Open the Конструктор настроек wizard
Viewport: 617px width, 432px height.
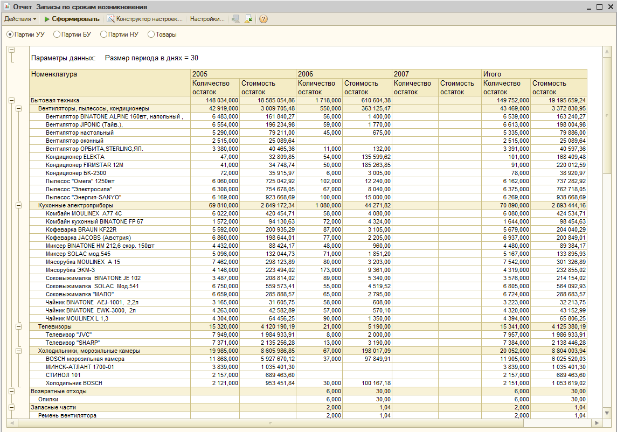coord(145,19)
